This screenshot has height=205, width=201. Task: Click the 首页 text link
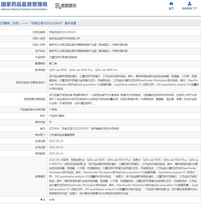click(x=171, y=9)
